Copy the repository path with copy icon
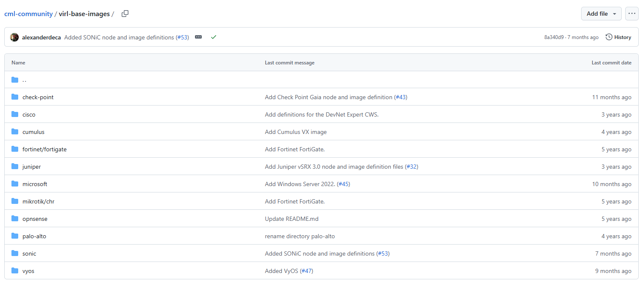 pos(125,14)
